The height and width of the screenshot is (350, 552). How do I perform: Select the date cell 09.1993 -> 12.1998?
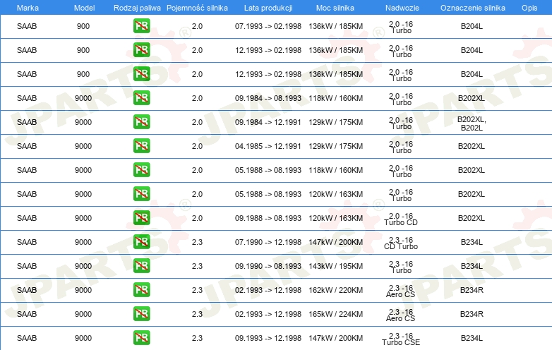[268, 338]
